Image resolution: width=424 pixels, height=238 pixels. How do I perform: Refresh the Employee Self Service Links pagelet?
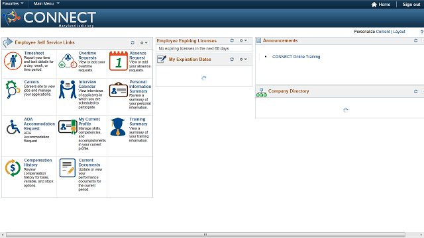(x=132, y=42)
